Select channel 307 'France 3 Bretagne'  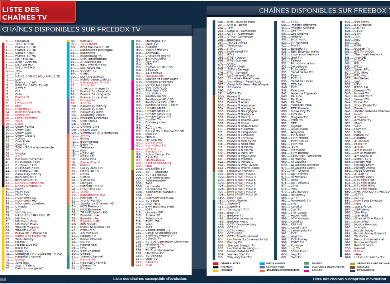pos(236,114)
